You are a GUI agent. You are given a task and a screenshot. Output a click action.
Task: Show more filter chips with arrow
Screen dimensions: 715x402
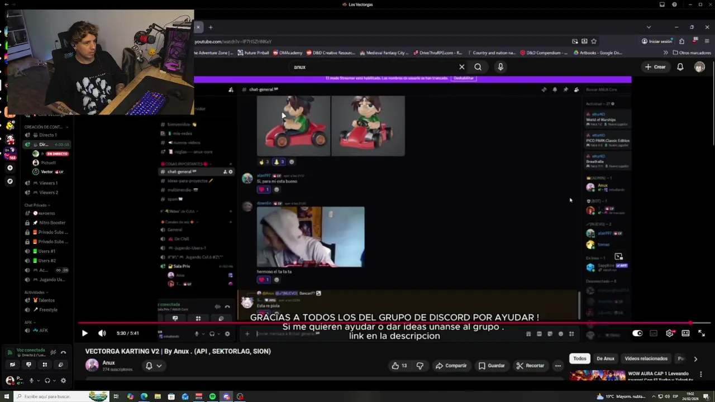(x=695, y=358)
